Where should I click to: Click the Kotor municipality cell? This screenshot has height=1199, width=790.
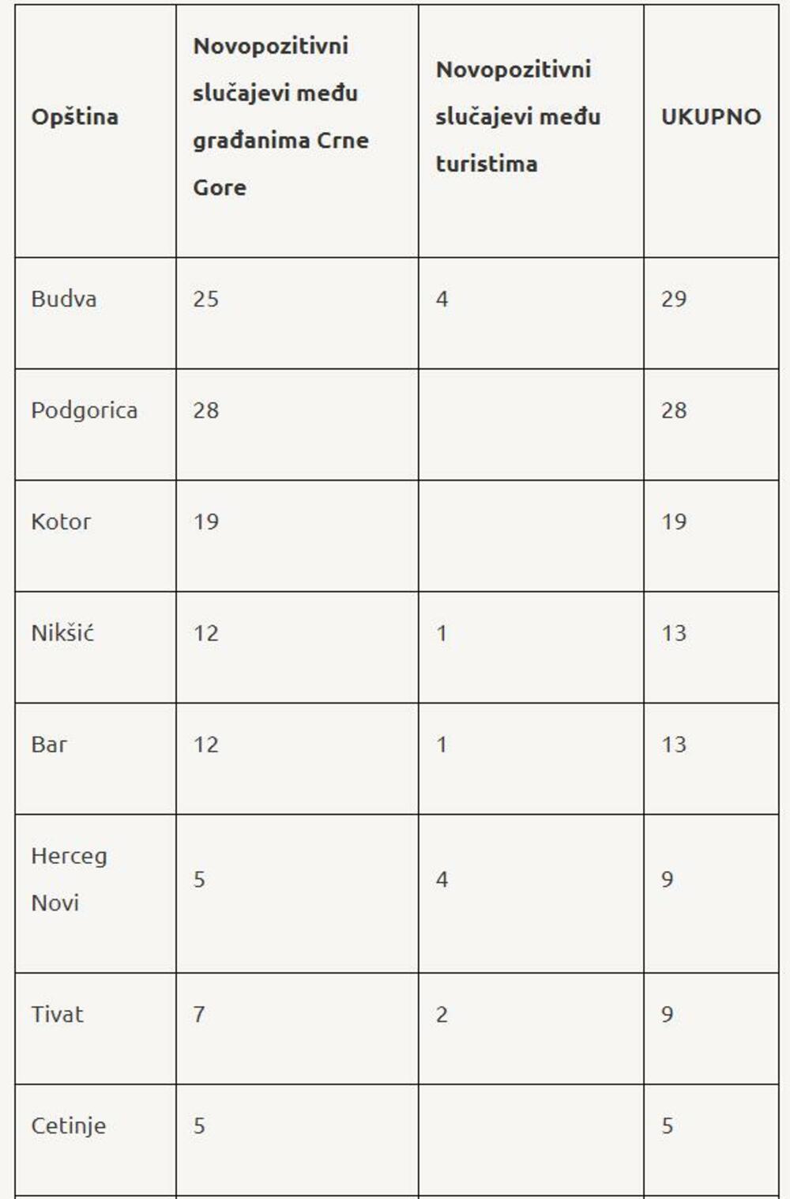pos(61,522)
